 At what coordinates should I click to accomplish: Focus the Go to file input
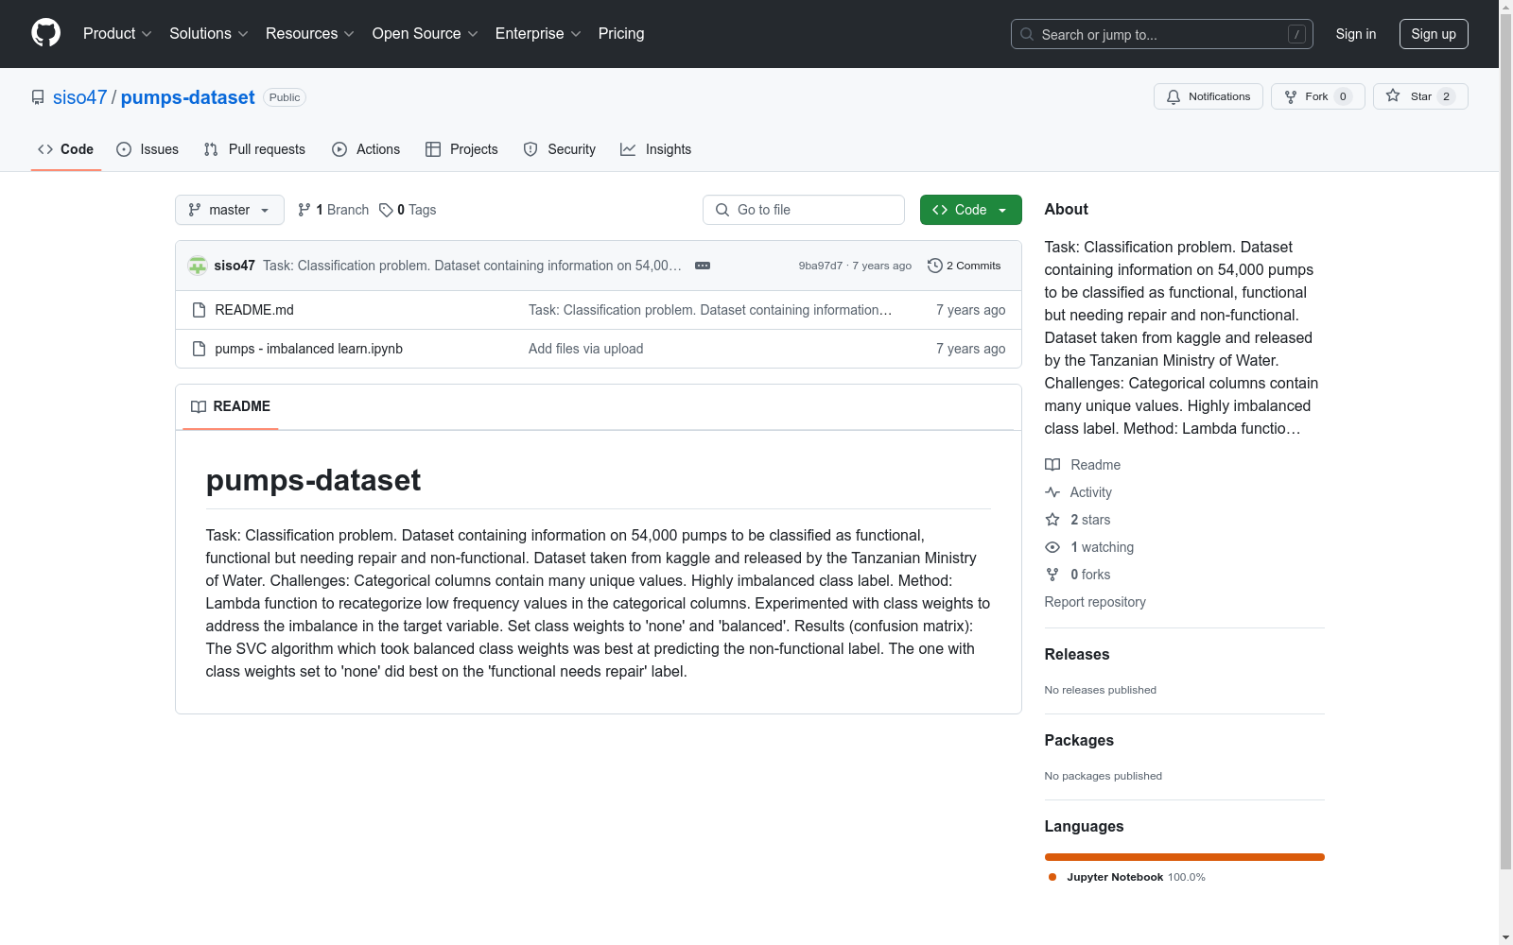click(x=804, y=210)
